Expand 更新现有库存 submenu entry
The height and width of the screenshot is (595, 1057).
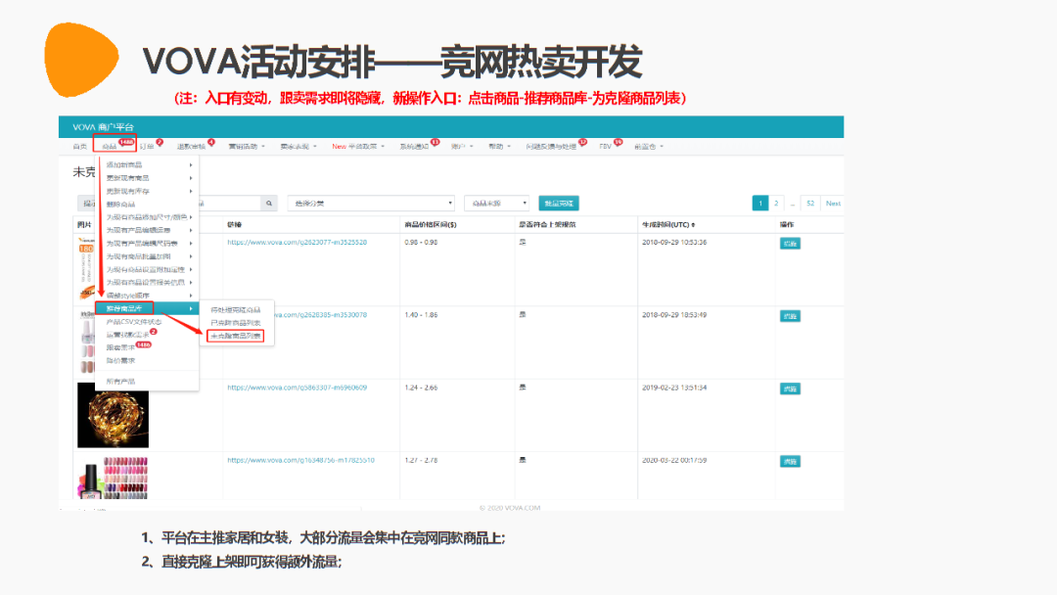coord(148,192)
